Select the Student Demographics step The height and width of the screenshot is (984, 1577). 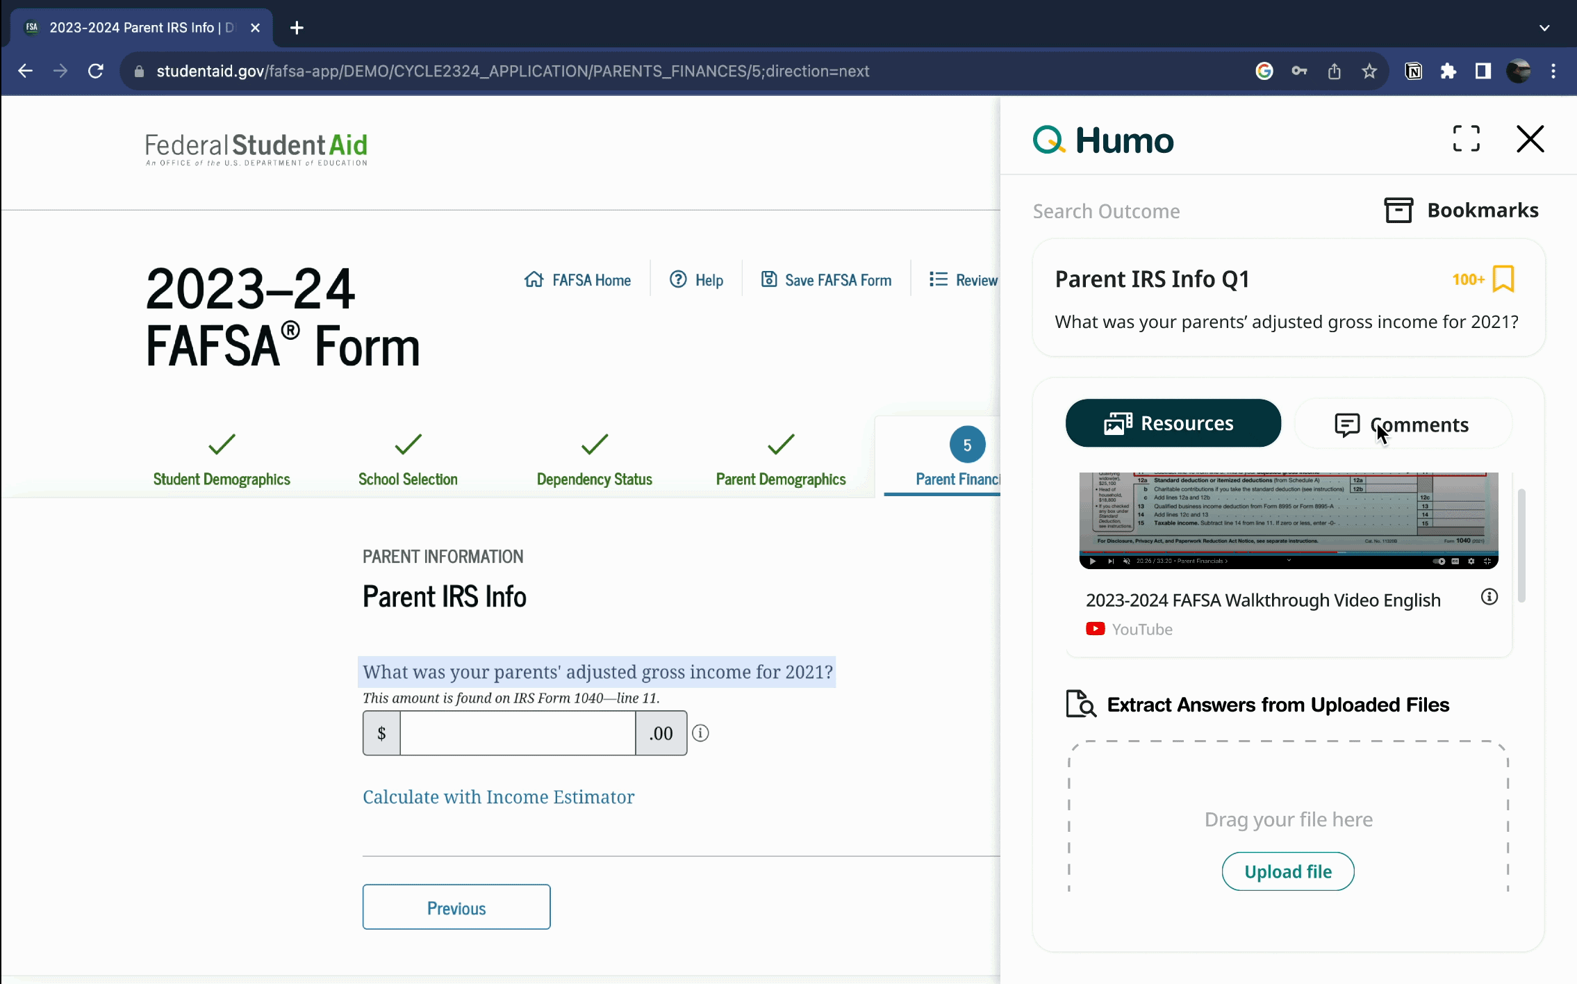[x=222, y=460]
